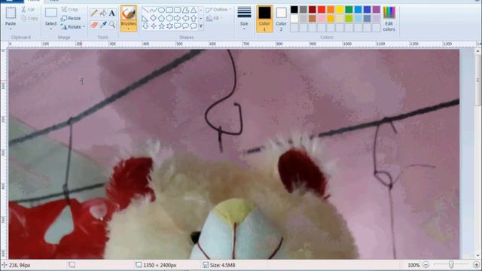Open the shape Outline dropdown
This screenshot has width=482, height=271.
click(218, 10)
